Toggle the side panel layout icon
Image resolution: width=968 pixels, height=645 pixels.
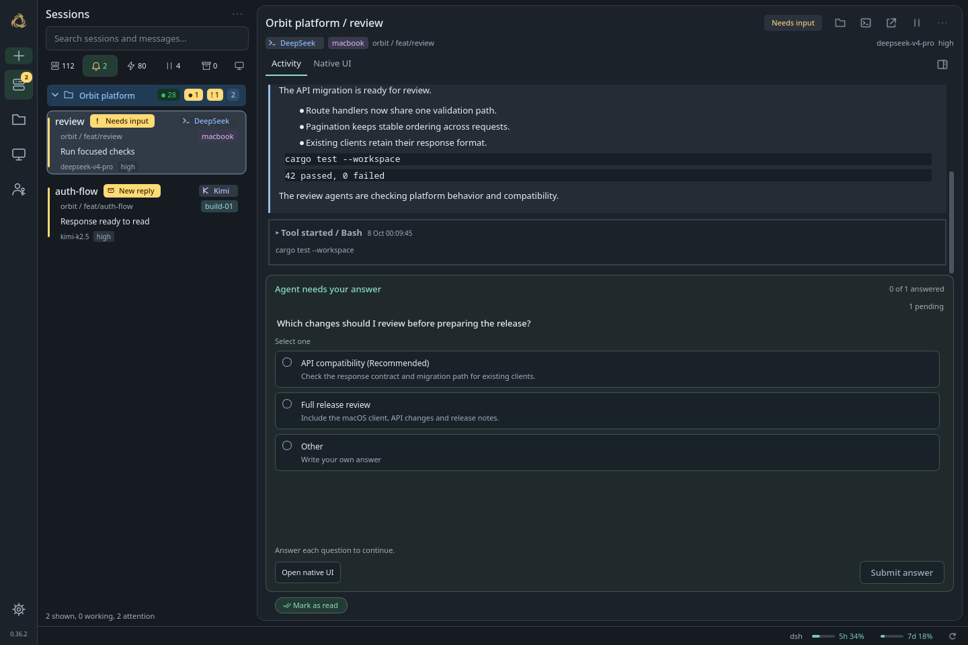942,64
